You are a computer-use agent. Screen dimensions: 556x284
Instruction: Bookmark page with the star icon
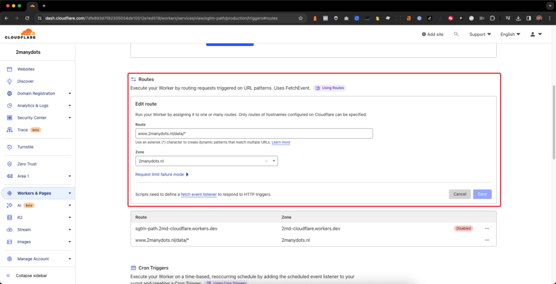coord(300,18)
